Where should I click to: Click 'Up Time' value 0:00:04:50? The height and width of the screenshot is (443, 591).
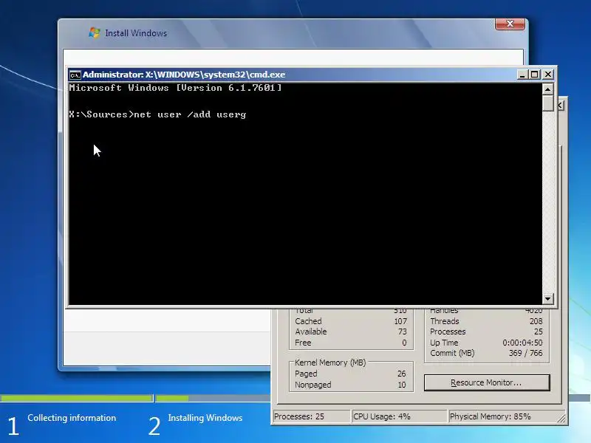pyautogui.click(x=522, y=343)
